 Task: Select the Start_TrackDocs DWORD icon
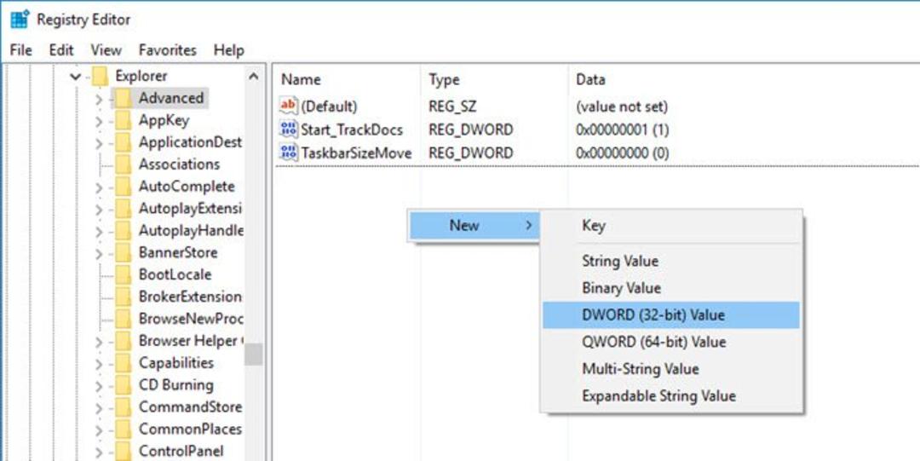coord(289,130)
